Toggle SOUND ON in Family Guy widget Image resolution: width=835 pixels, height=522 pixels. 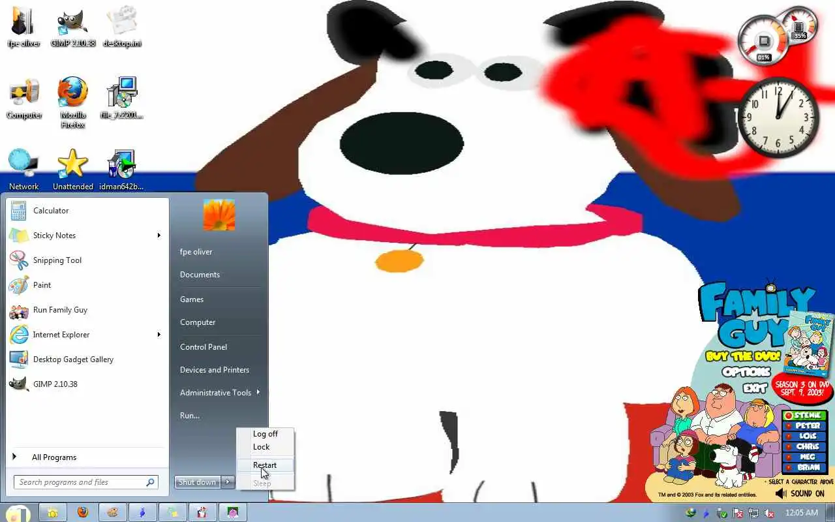(x=801, y=494)
